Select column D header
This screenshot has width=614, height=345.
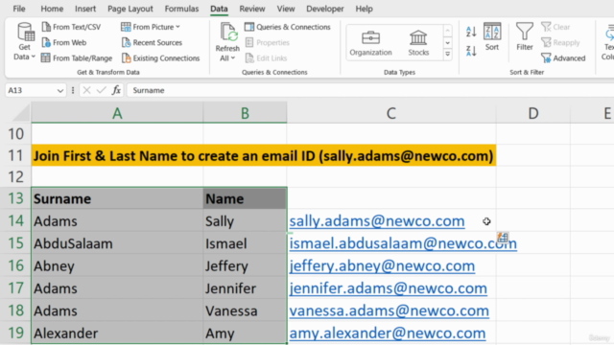tap(533, 113)
